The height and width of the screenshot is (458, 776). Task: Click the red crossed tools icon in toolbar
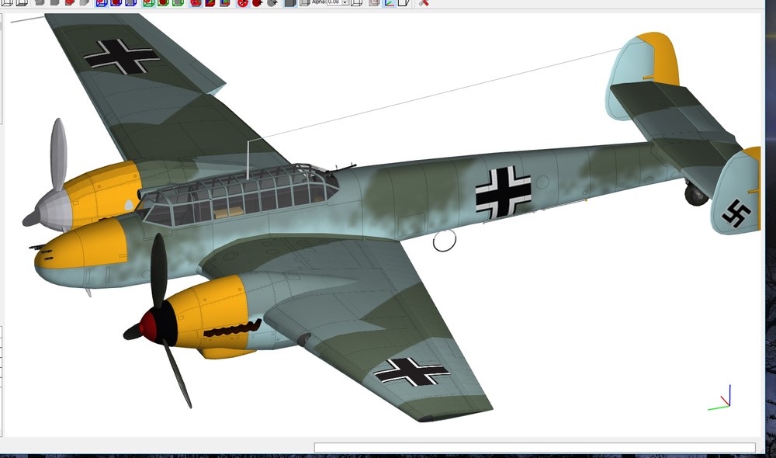click(x=423, y=2)
